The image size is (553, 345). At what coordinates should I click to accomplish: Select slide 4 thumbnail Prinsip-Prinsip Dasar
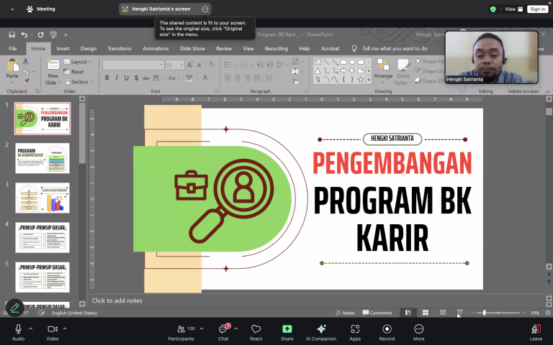42,237
